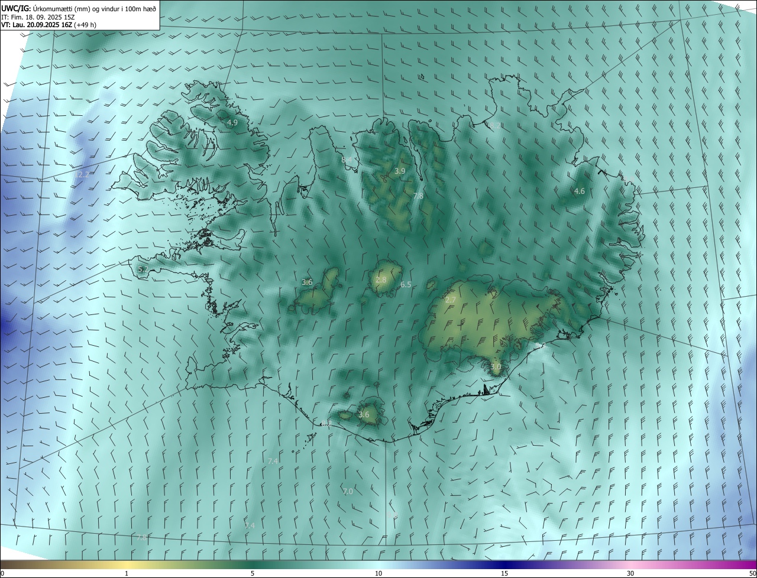Click the 2.8 value on the map
The height and width of the screenshot is (578, 757).
pos(381,280)
